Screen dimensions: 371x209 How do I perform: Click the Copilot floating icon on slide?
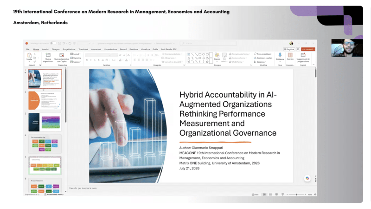pyautogui.click(x=307, y=178)
